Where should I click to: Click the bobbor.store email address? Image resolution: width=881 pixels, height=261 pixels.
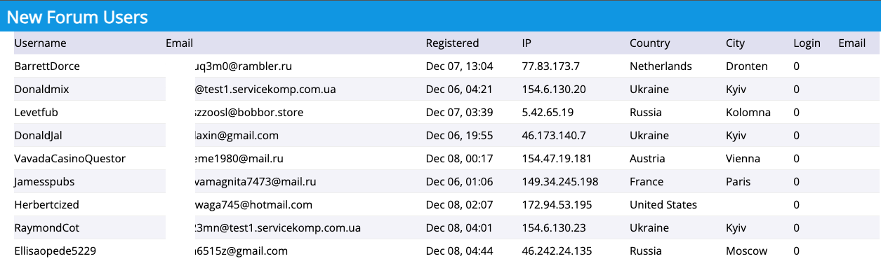click(x=249, y=113)
